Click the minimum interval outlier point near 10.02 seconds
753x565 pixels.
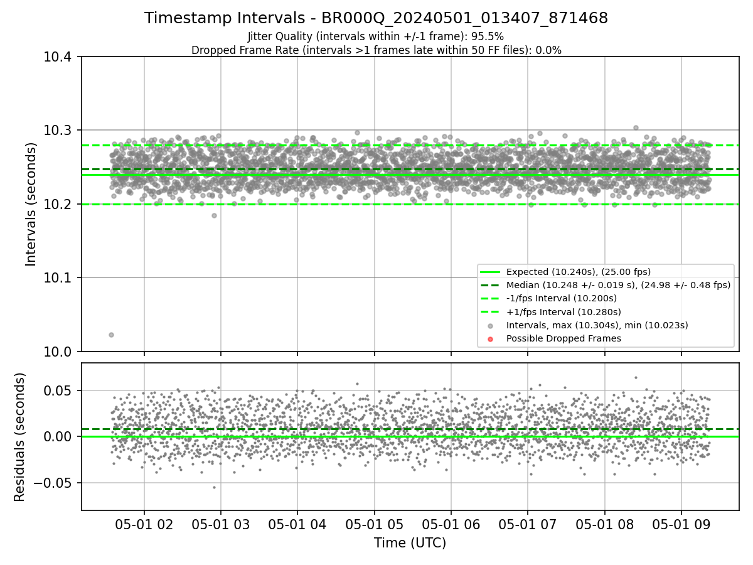point(111,335)
